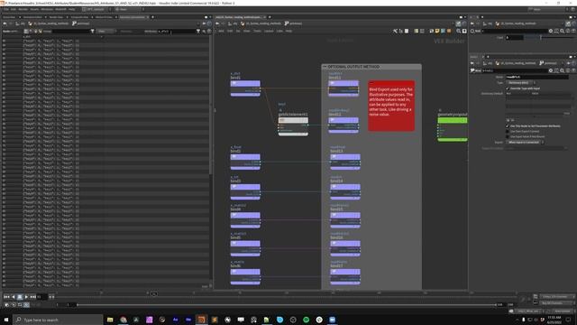
Task: Toggle Override Type with Input checkbox
Action: [x=508, y=88]
